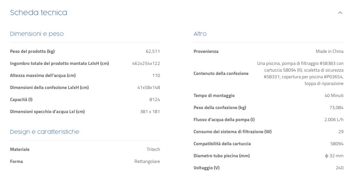This screenshot has height=180, width=353.
Task: Click the 462x254x122 dimensions value
Action: 146,64
